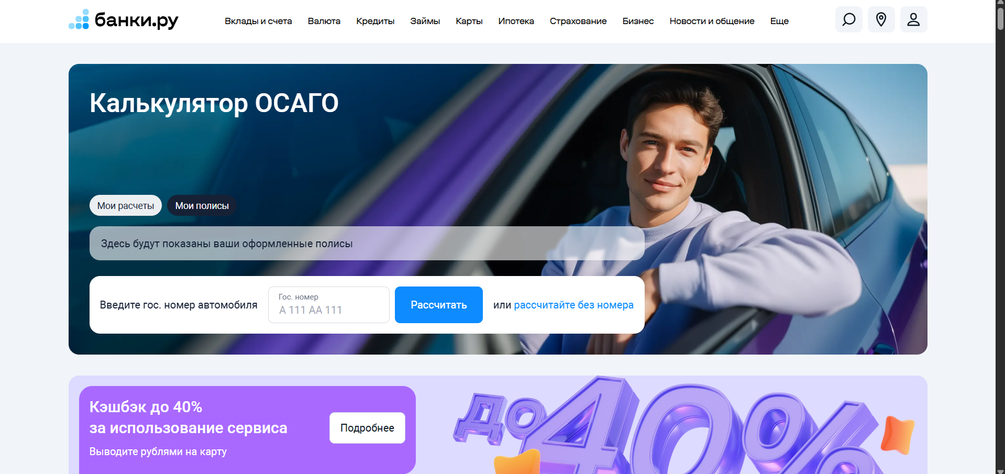Open the Валюта menu item
The height and width of the screenshot is (474, 1005).
pyautogui.click(x=324, y=21)
